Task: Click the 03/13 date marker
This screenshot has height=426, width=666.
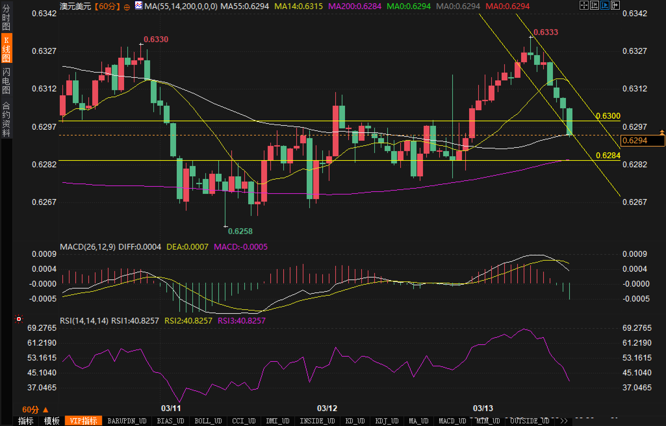Action: pos(483,408)
